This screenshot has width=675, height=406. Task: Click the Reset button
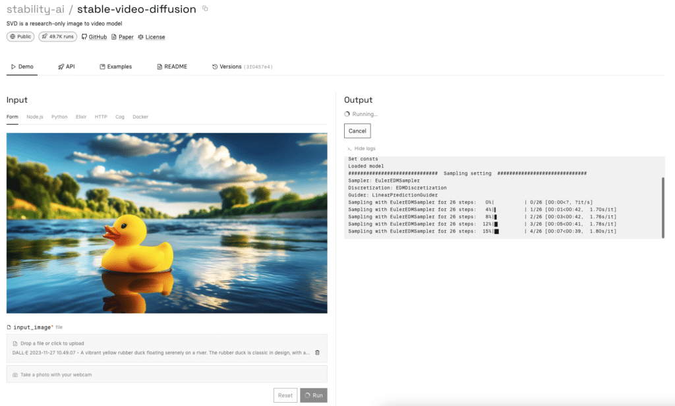(x=285, y=395)
